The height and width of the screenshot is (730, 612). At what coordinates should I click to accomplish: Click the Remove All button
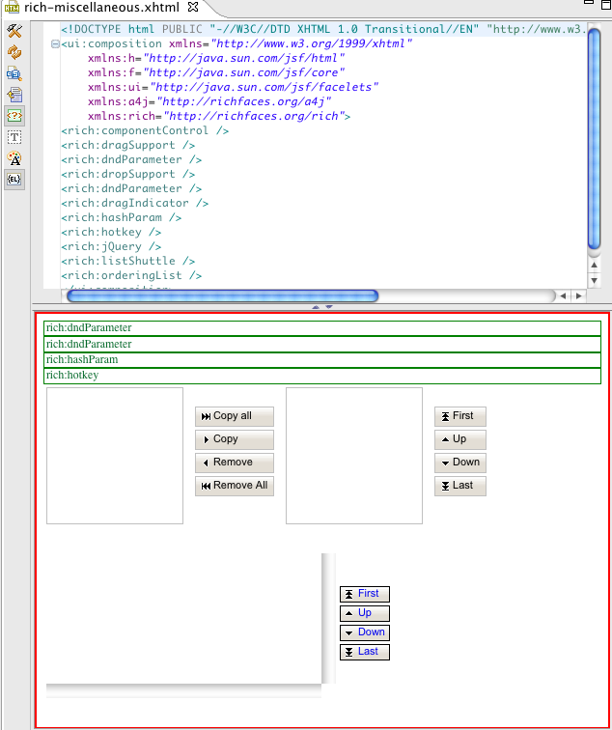coord(235,486)
